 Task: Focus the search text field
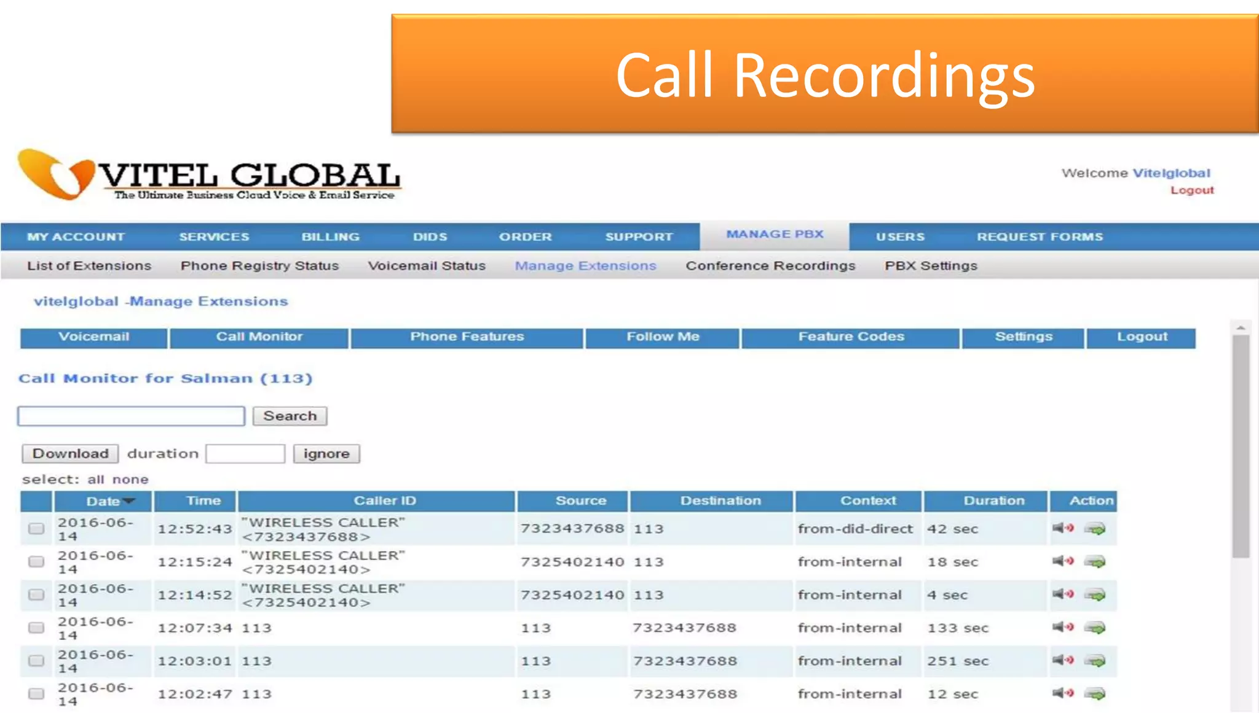pos(132,416)
